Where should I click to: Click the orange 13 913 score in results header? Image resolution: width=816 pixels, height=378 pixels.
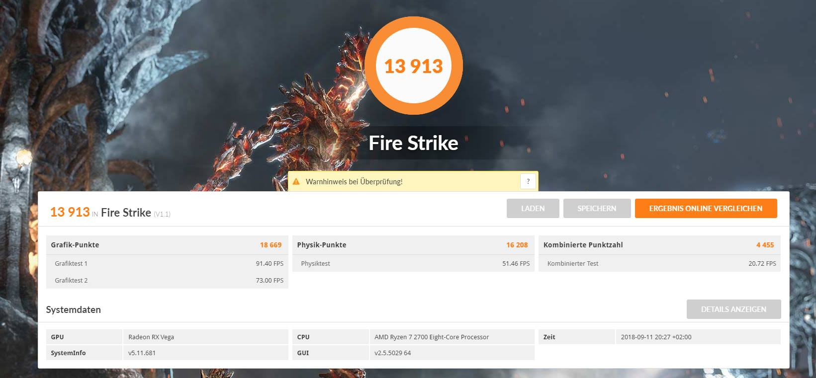(70, 212)
